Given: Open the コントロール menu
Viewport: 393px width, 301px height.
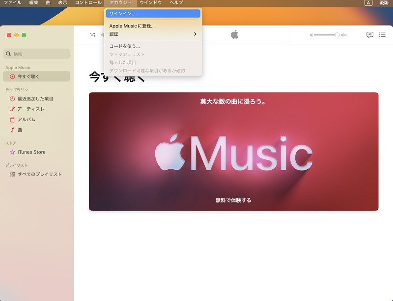Looking at the screenshot, I should pyautogui.click(x=88, y=3).
